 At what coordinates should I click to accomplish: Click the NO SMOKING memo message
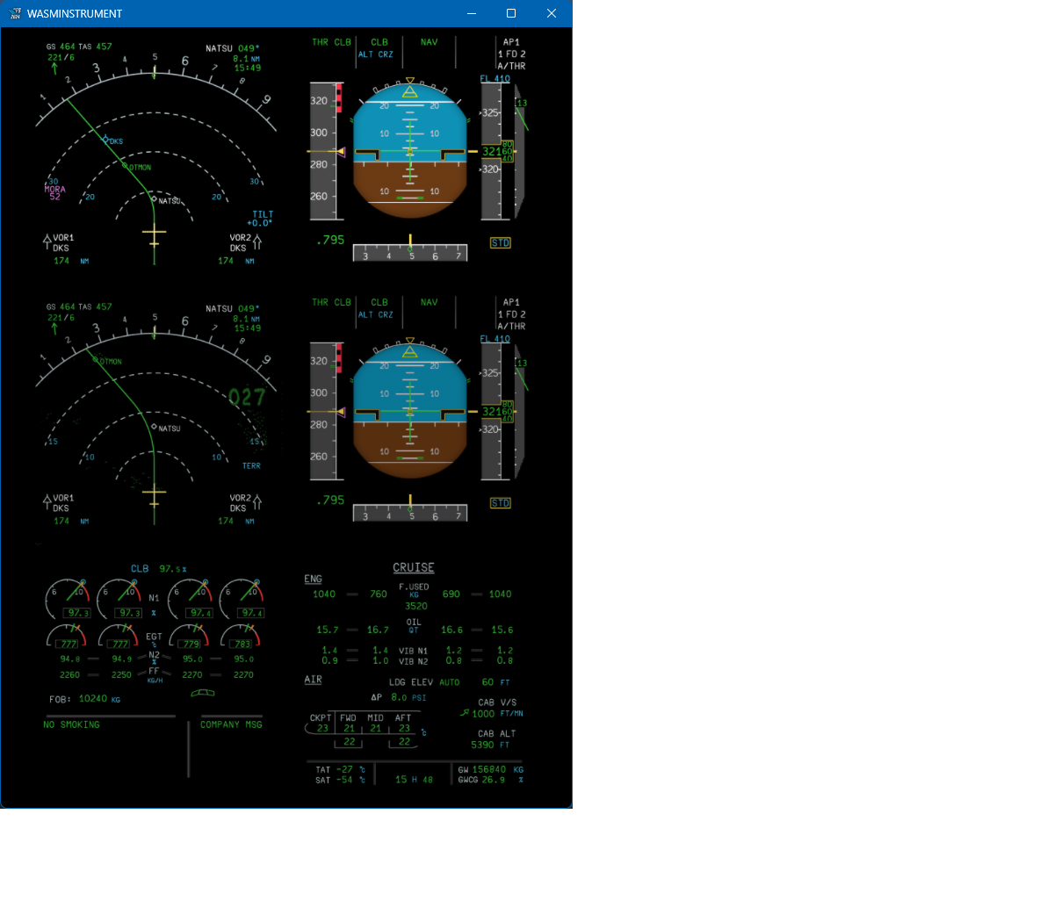pyautogui.click(x=71, y=724)
